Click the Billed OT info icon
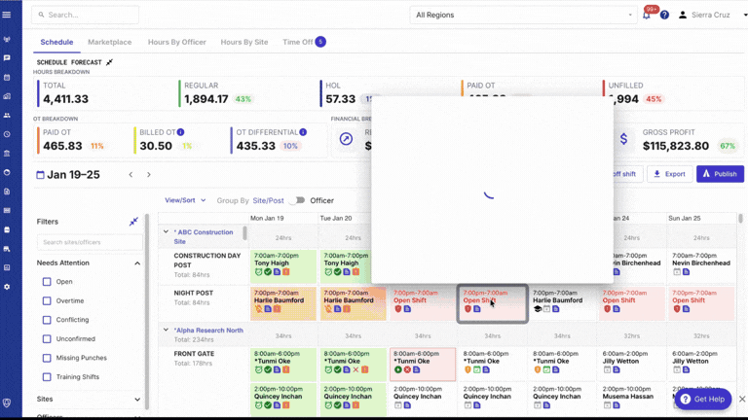The image size is (748, 420). 181,132
